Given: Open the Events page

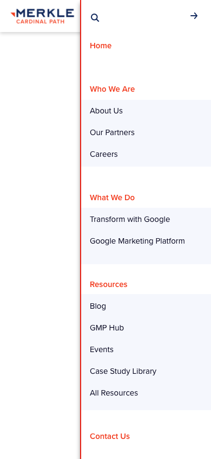Looking at the screenshot, I should tap(102, 349).
